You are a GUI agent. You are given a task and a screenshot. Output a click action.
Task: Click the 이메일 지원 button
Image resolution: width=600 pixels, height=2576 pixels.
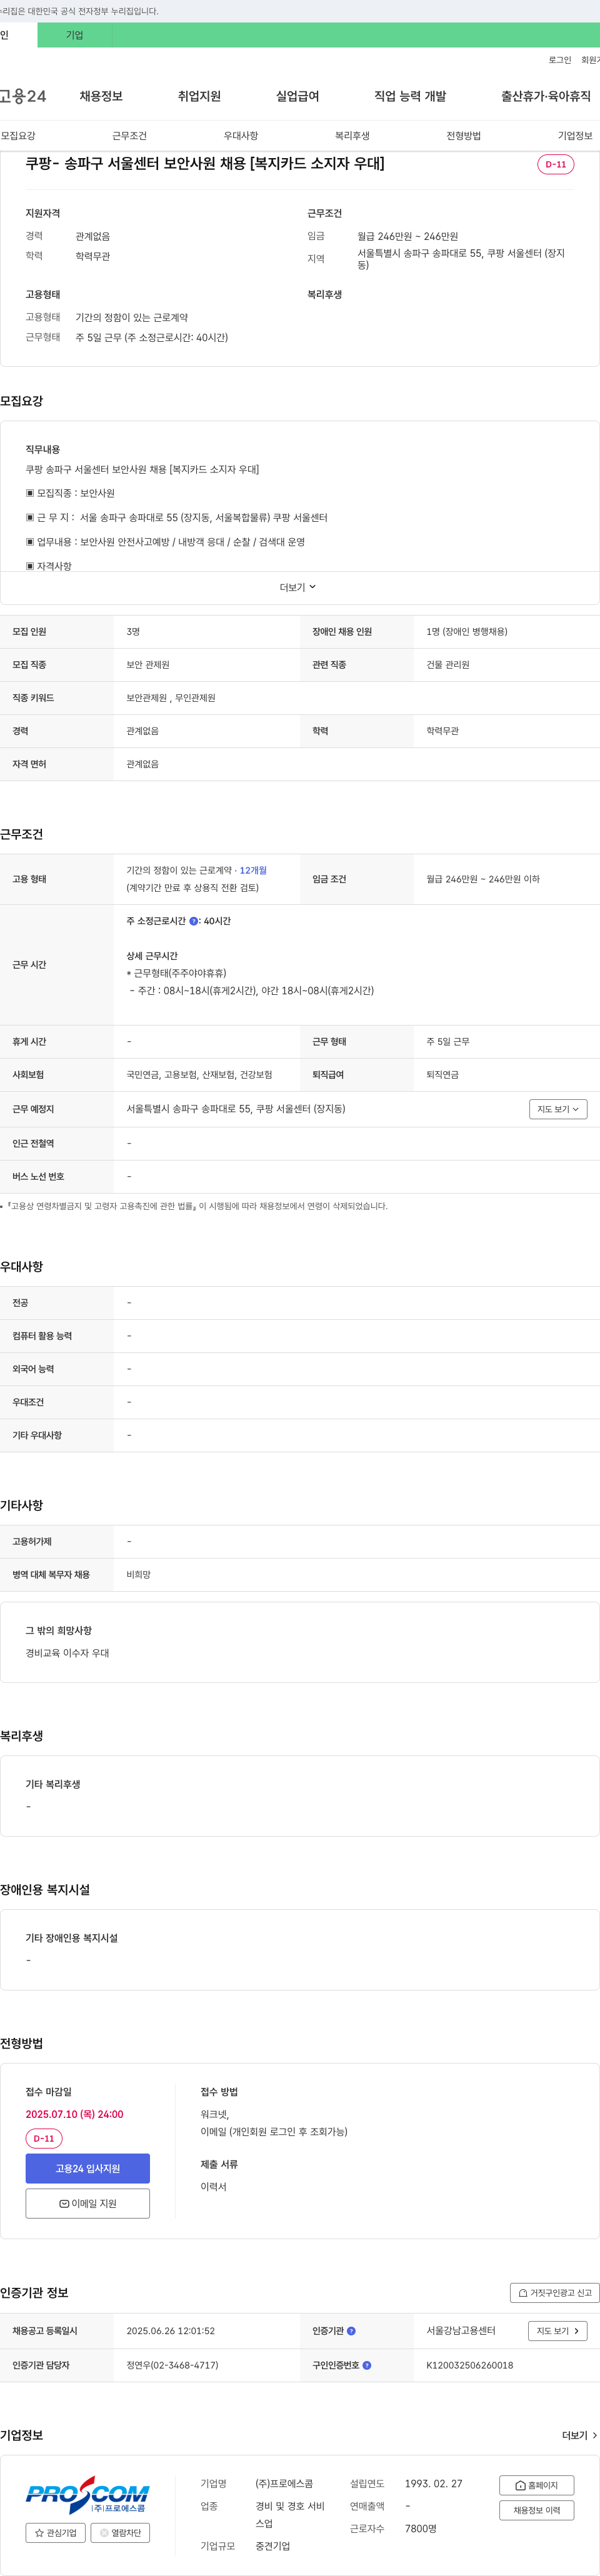coord(87,2203)
